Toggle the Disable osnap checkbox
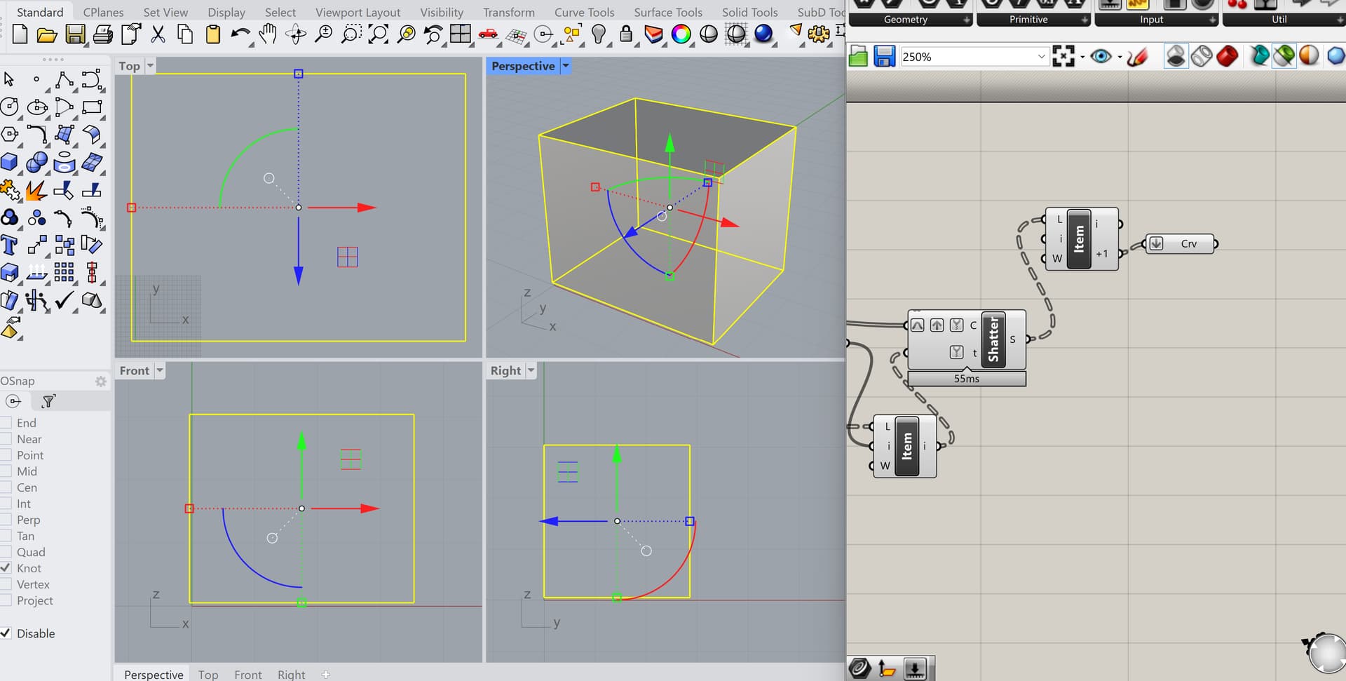This screenshot has width=1346, height=681. [x=6, y=633]
